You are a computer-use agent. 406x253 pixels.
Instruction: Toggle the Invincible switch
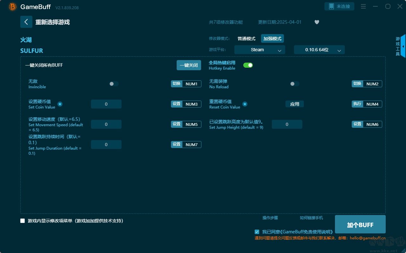114,84
